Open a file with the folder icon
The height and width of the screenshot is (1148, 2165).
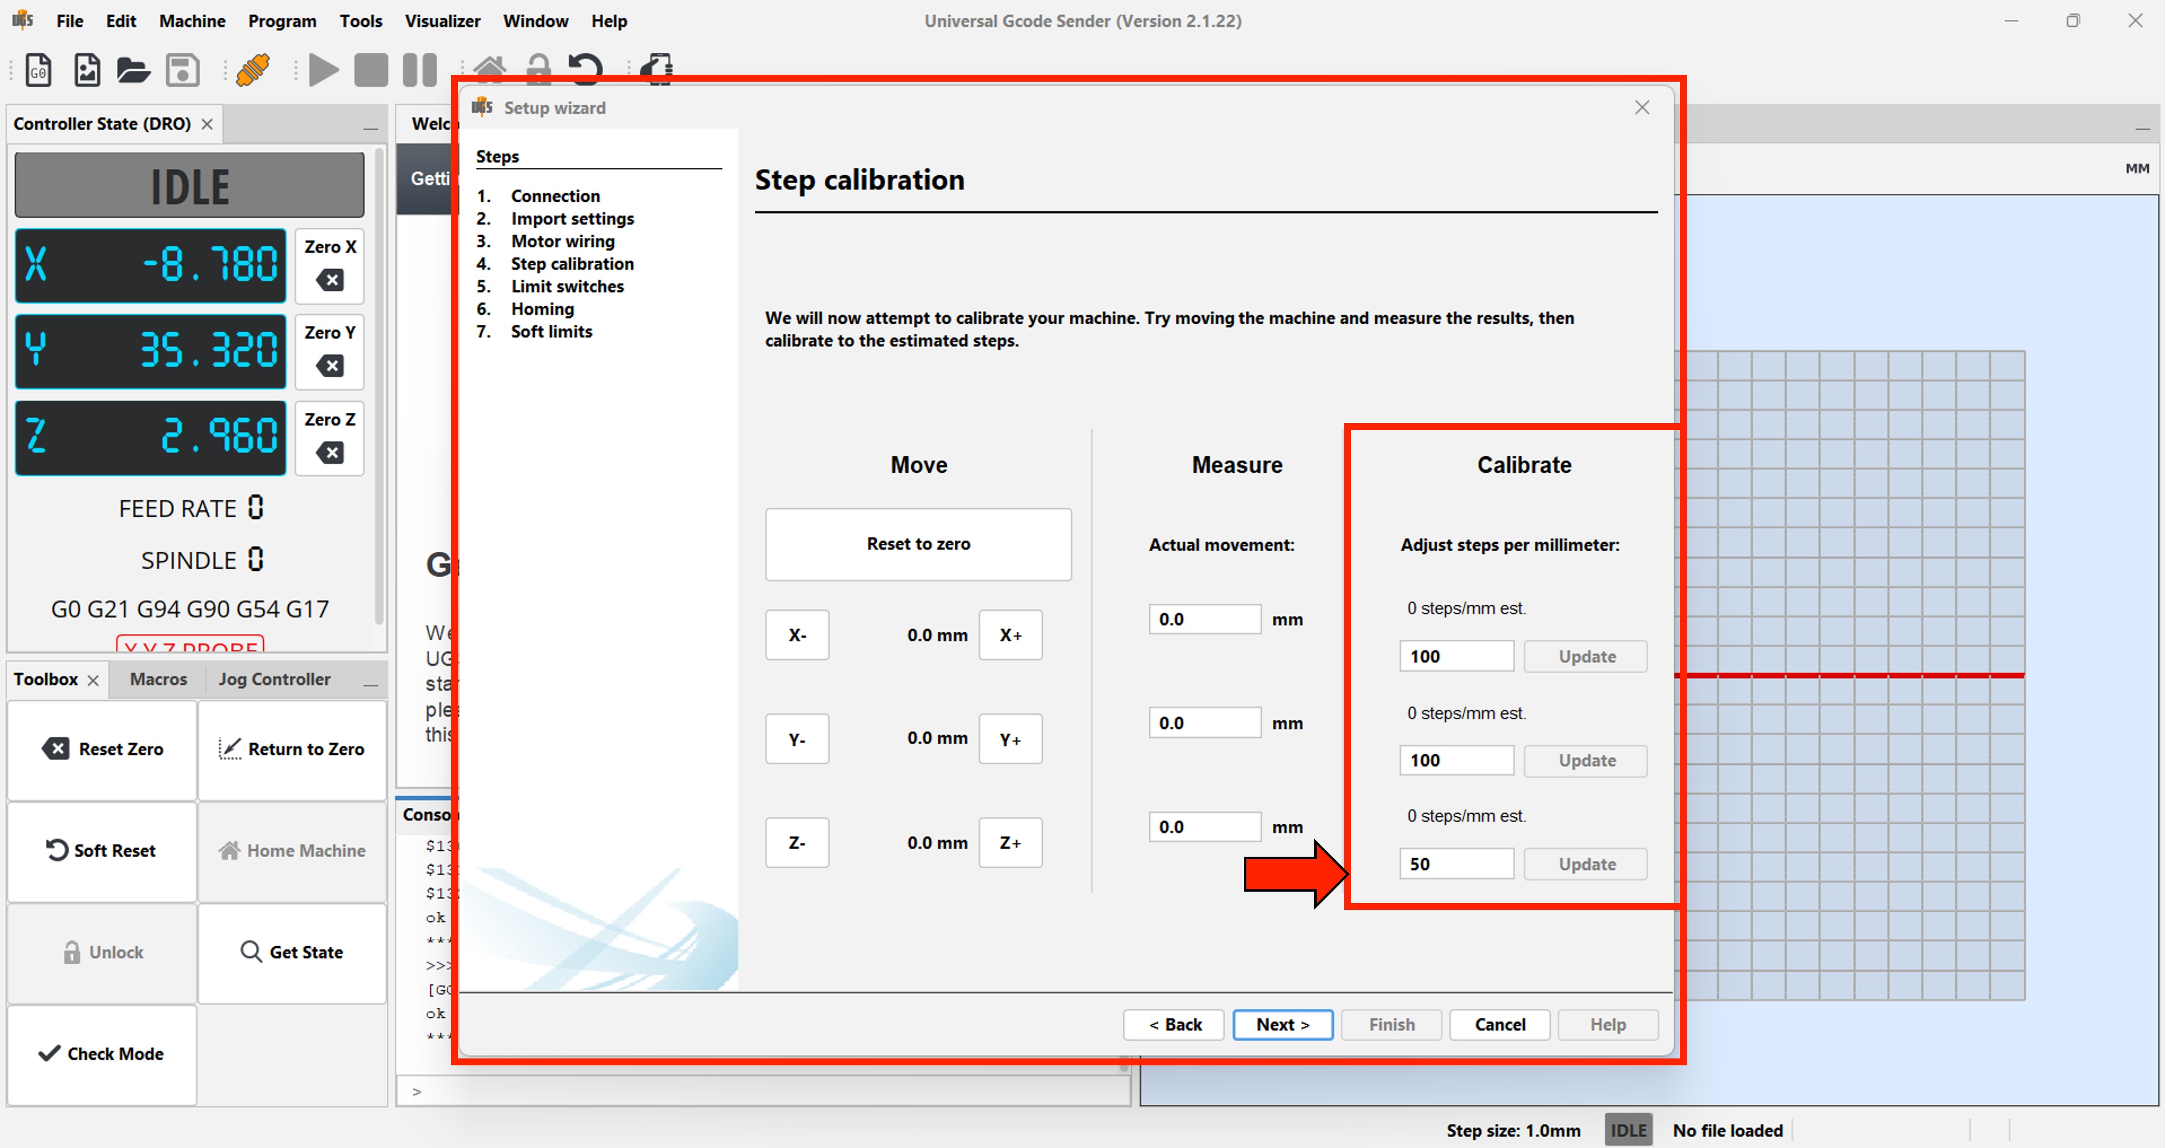(x=133, y=70)
